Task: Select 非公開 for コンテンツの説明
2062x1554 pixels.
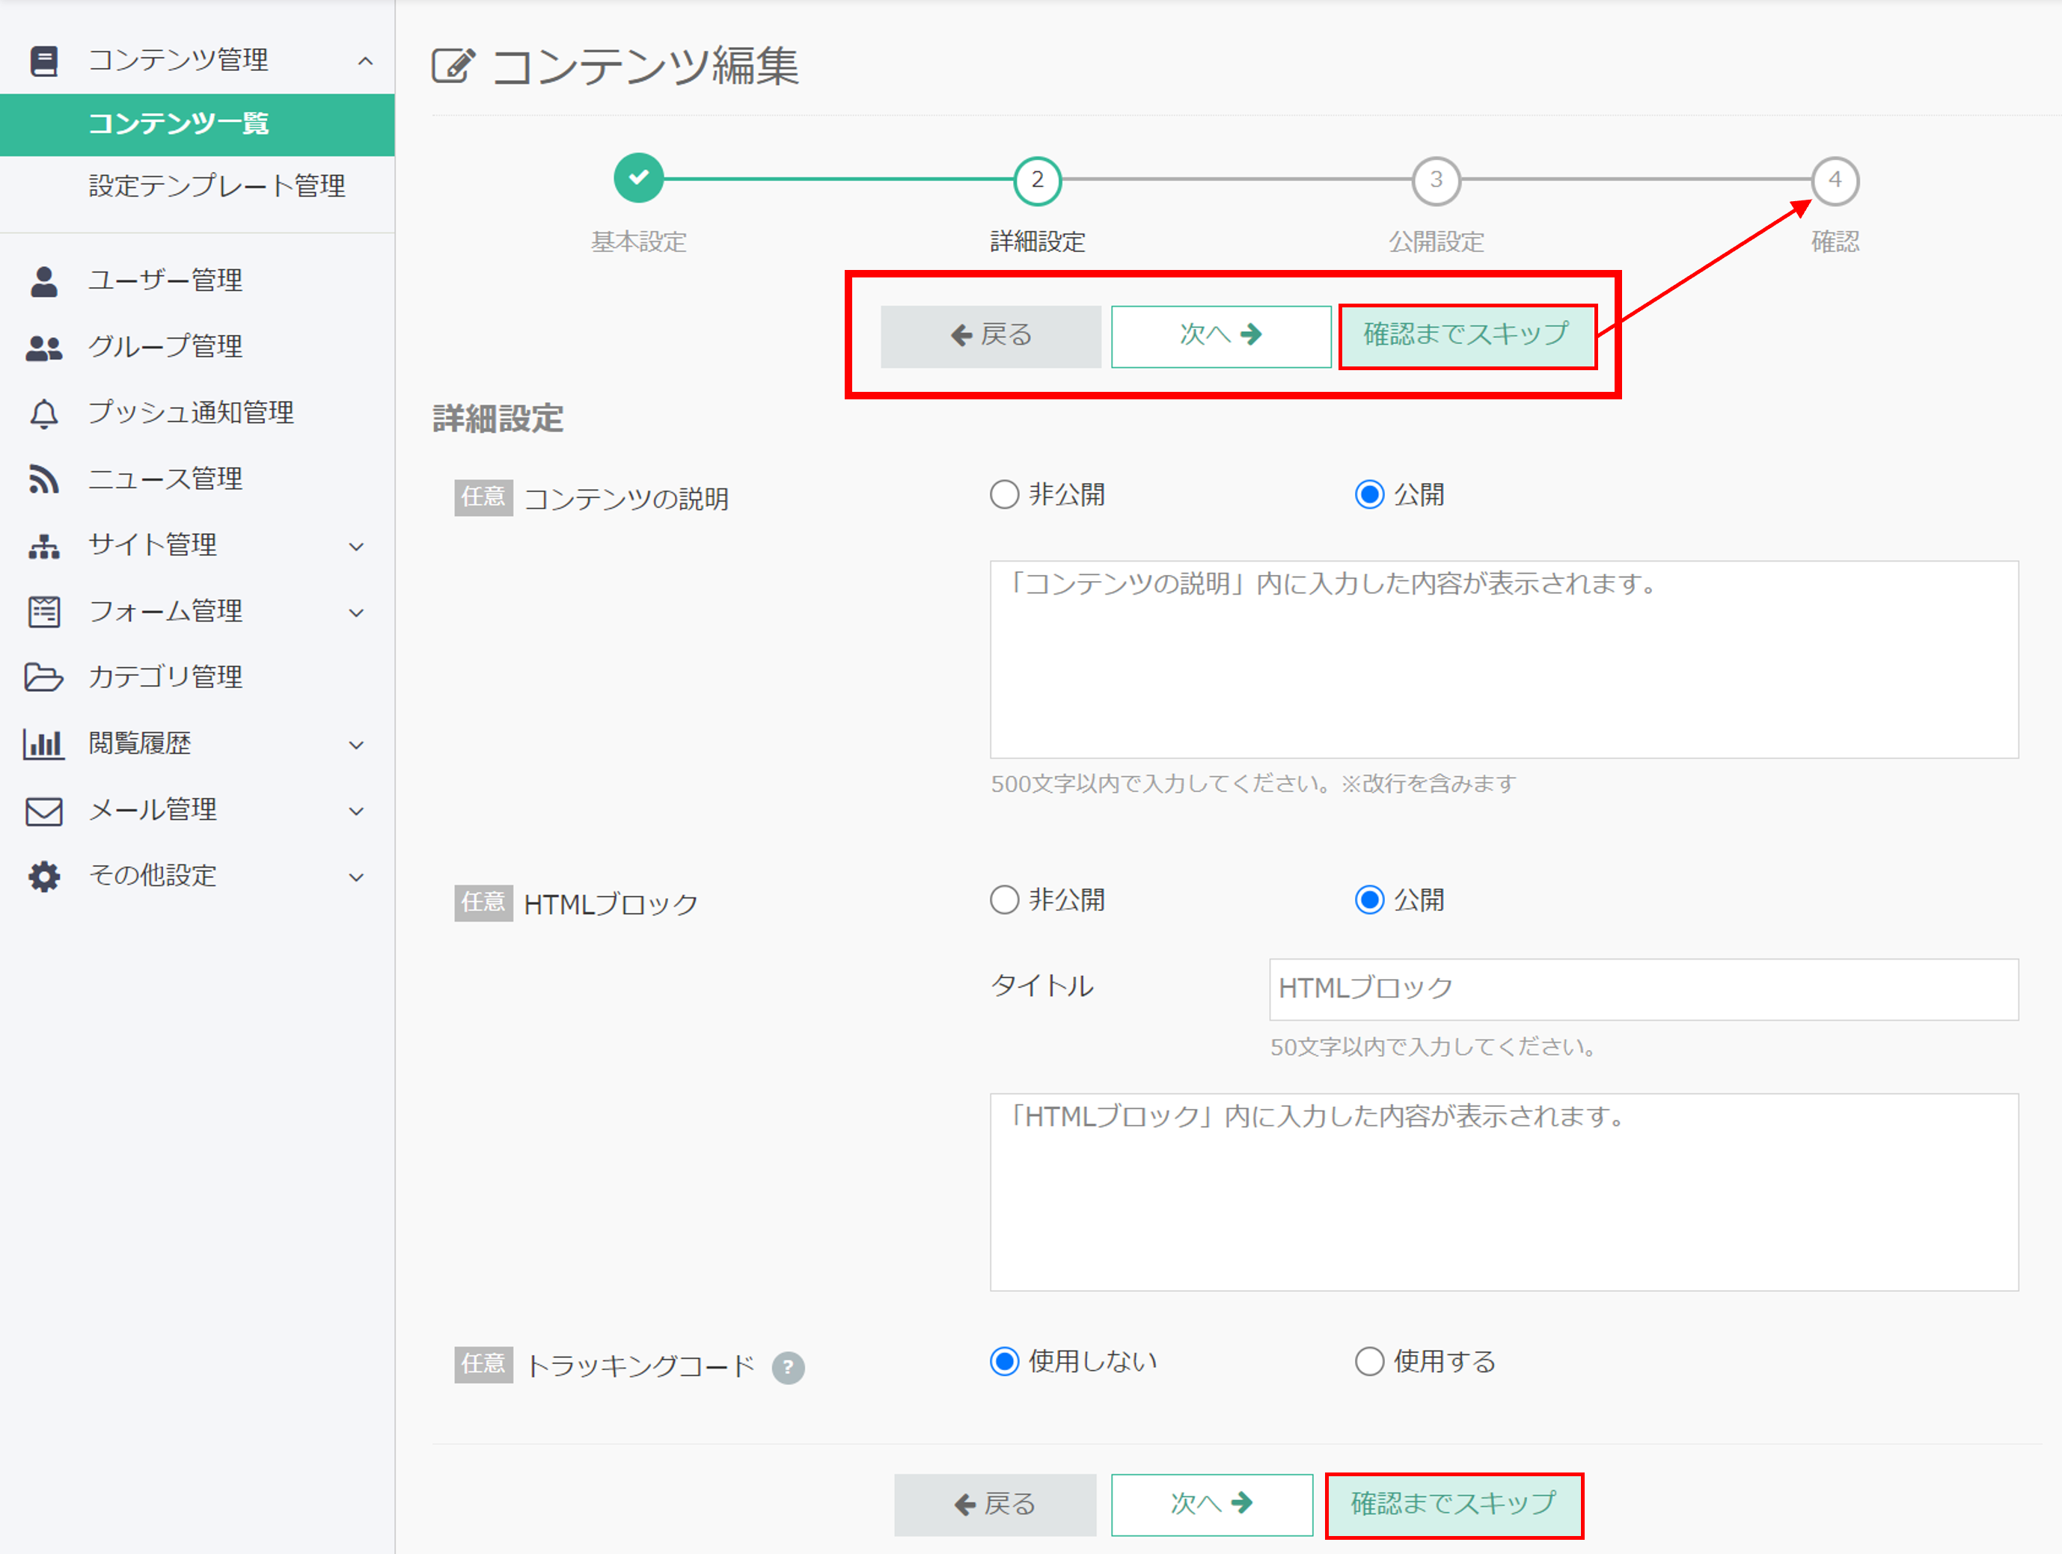Action: (x=1004, y=495)
